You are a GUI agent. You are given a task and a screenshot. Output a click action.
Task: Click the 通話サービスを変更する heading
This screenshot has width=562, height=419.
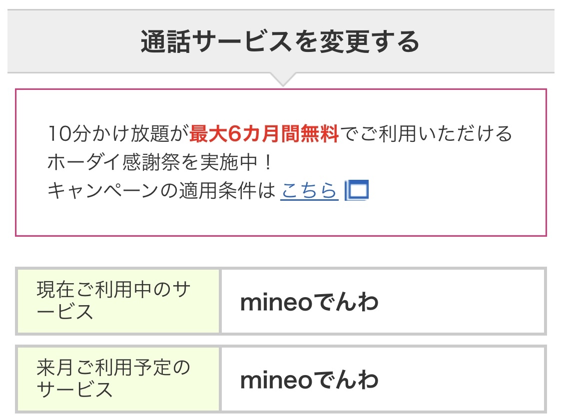tap(280, 42)
